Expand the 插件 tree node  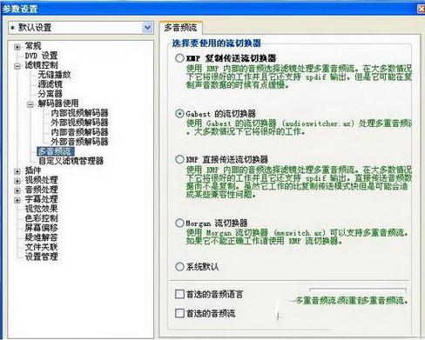pyautogui.click(x=17, y=171)
